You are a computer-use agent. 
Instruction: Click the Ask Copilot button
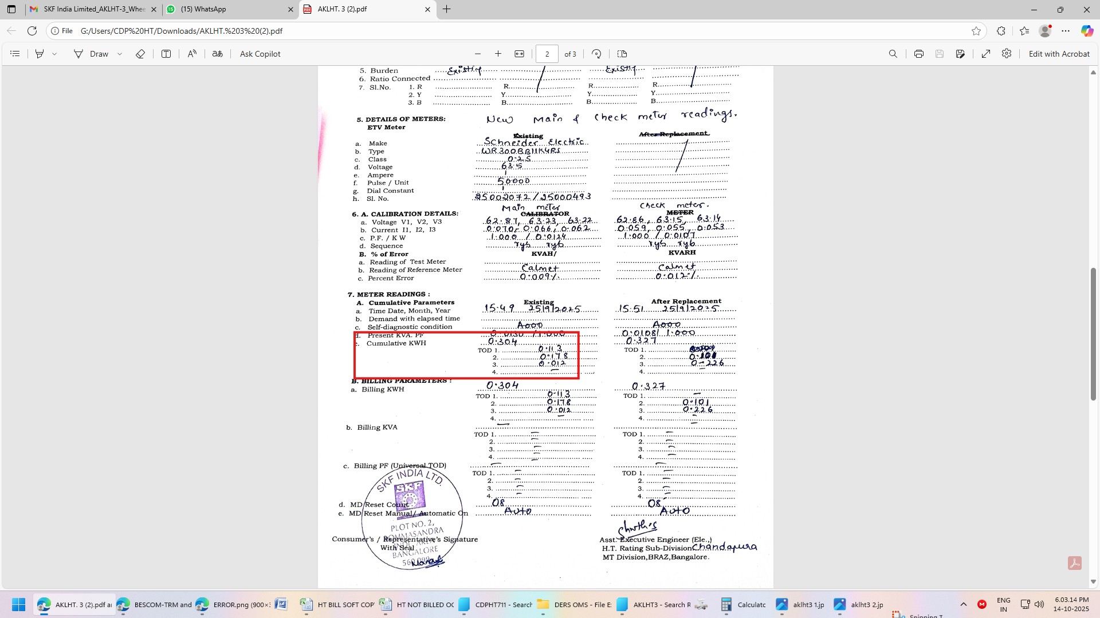(260, 54)
